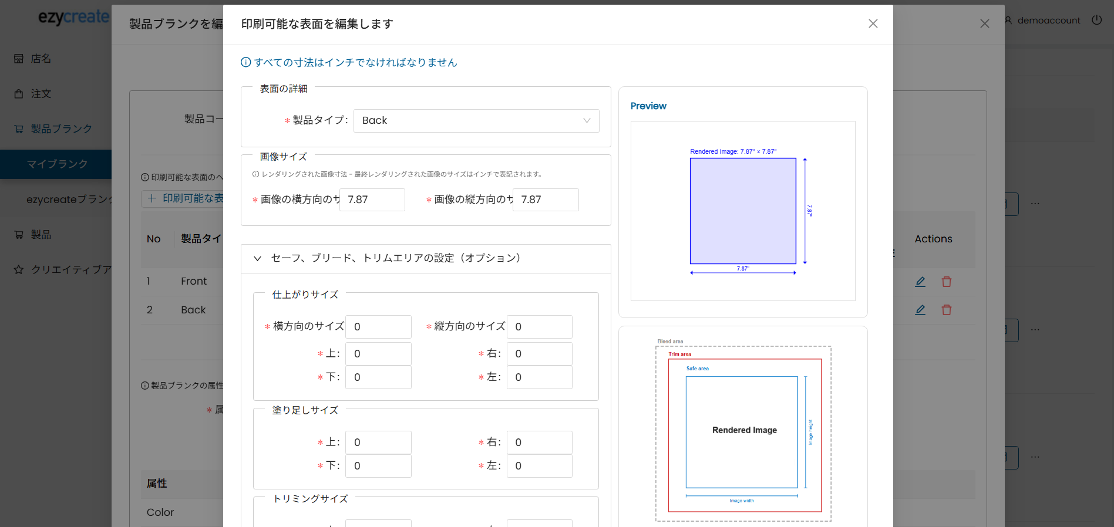Viewport: 1114px width, 527px height.
Task: Collapse the セーフ、ブリード、トリムエリアの設定 section
Action: pyautogui.click(x=257, y=258)
